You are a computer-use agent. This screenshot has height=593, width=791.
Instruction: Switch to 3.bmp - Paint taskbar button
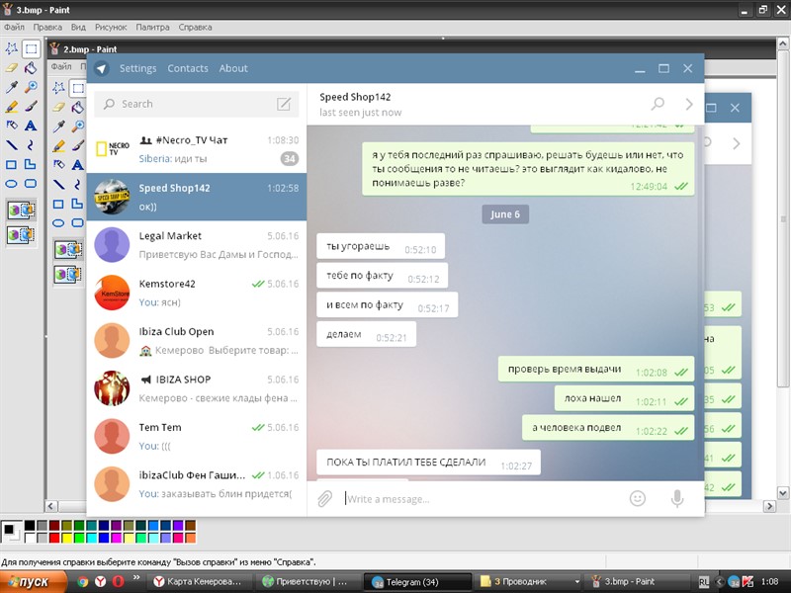pos(639,582)
